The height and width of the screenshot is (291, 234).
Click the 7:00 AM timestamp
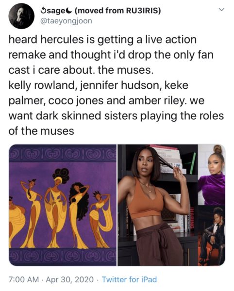(24, 279)
